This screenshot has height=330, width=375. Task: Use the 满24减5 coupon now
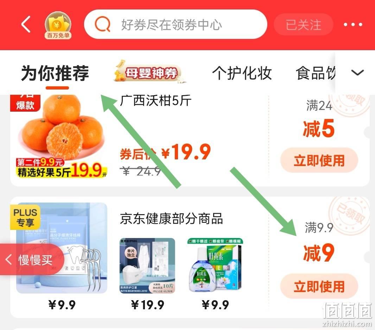pyautogui.click(x=319, y=160)
